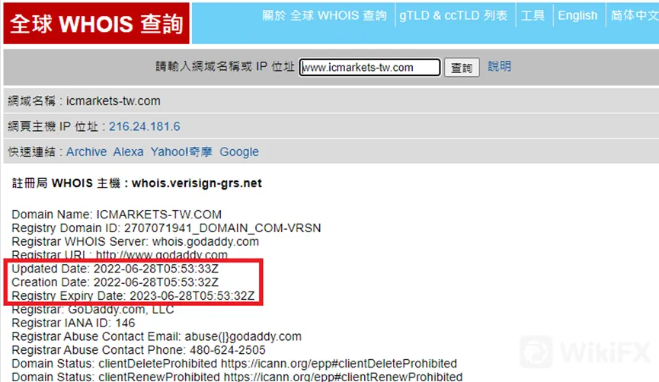Click the Creation Date line

coord(115,282)
